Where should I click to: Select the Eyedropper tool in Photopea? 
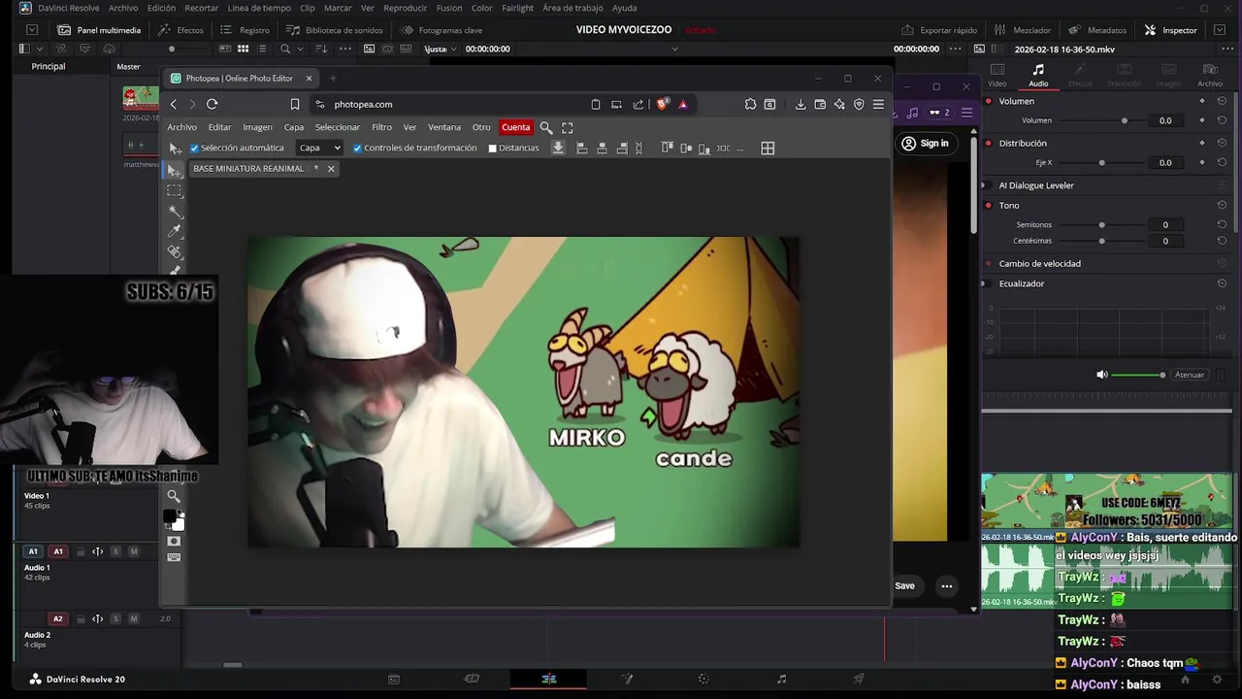click(x=175, y=231)
